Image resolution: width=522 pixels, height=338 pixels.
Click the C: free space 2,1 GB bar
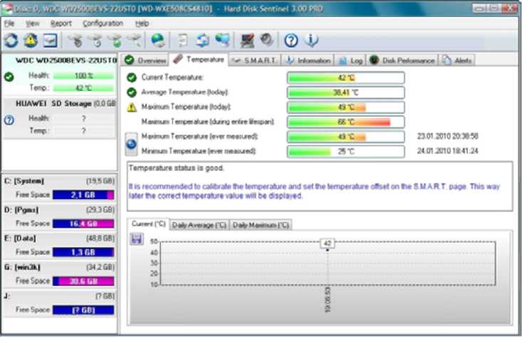(83, 195)
